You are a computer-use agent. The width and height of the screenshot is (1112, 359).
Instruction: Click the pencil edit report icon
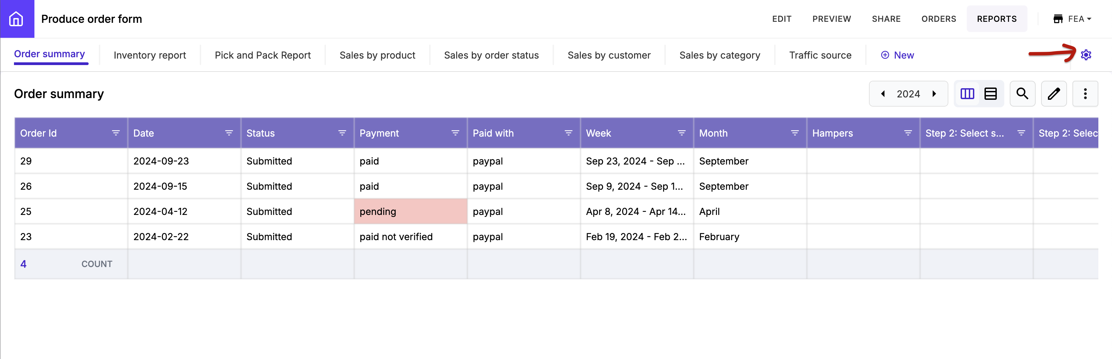click(1053, 94)
